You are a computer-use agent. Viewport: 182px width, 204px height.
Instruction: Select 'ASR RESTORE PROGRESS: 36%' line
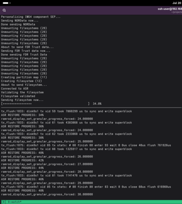pyautogui.click(x=22, y=126)
